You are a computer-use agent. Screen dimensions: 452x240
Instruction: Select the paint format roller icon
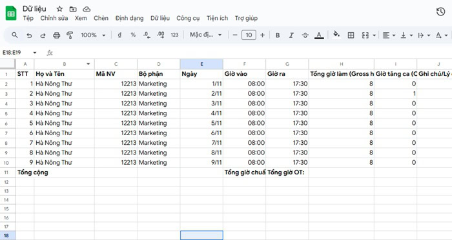click(x=70, y=35)
